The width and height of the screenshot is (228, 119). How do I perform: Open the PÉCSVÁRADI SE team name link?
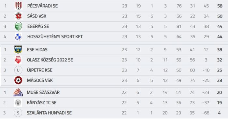(x=42, y=6)
